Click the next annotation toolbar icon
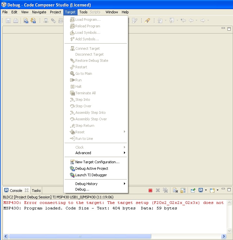Screen dimensions: 233x240 coord(160,20)
